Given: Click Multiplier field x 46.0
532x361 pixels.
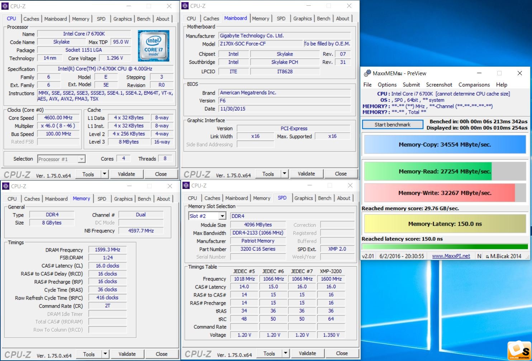Looking at the screenshot, I should (x=58, y=126).
